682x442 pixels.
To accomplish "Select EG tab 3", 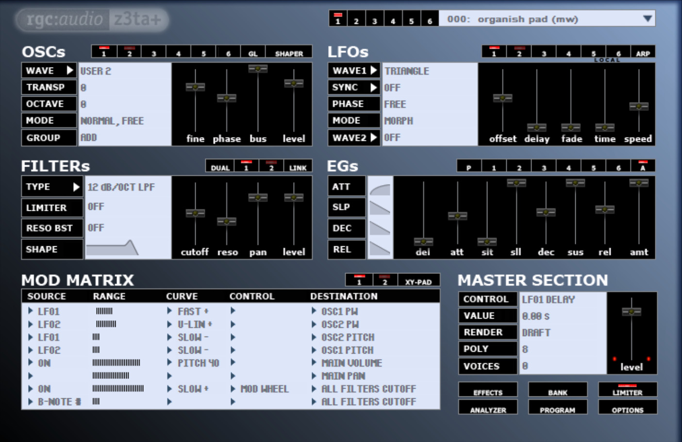I will point(544,166).
